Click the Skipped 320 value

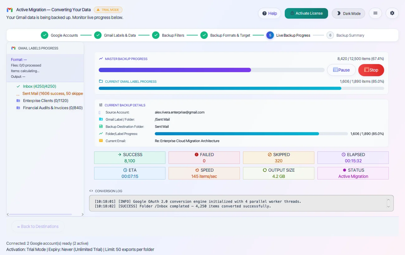pyautogui.click(x=279, y=161)
